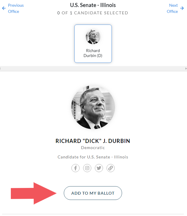Open Durbin's Facebook page icon
Screen dimensions: 187x216
coord(76,168)
